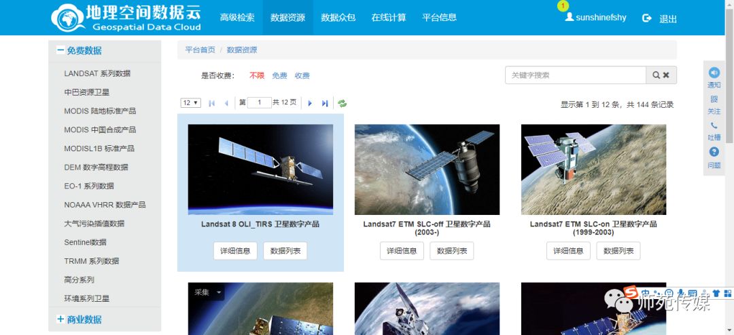Go to the first page of results

211,103
